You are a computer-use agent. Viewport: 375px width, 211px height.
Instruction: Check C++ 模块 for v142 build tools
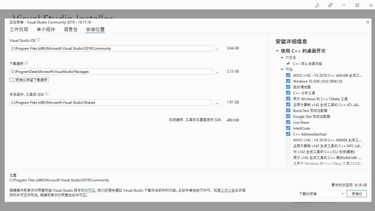(x=288, y=158)
